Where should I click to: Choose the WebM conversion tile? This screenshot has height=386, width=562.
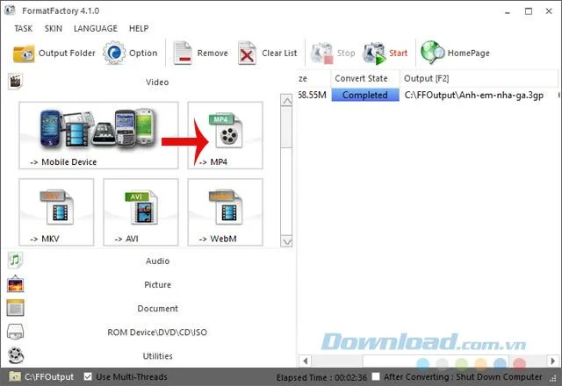click(225, 212)
